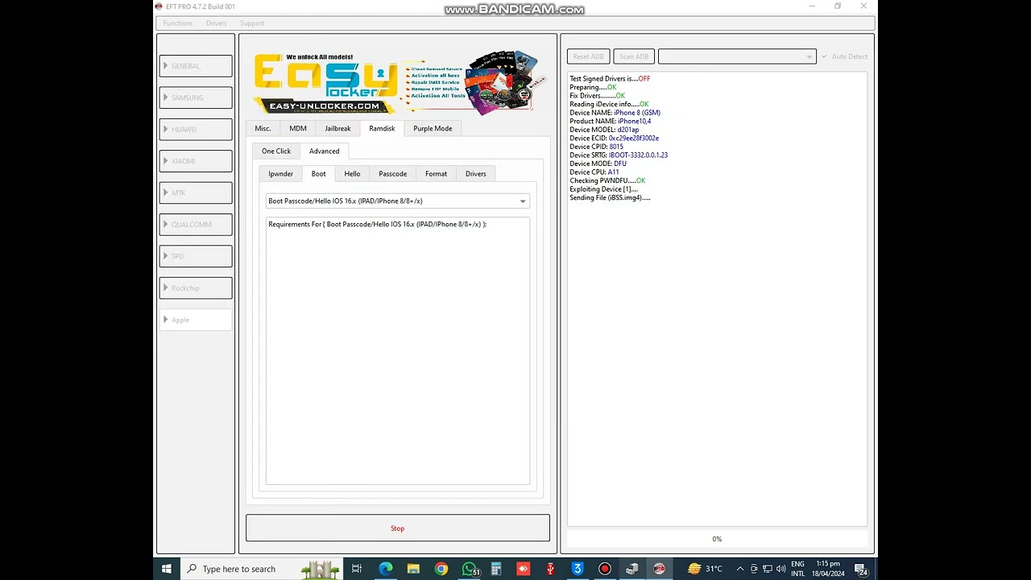Open the Drivers menu
The height and width of the screenshot is (580, 1031).
click(x=217, y=23)
